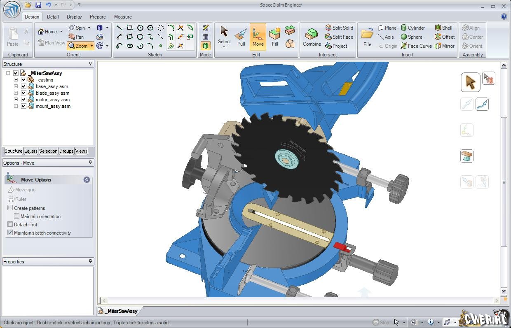This screenshot has width=511, height=328.
Task: Check the Detach first option
Action: (x=10, y=225)
